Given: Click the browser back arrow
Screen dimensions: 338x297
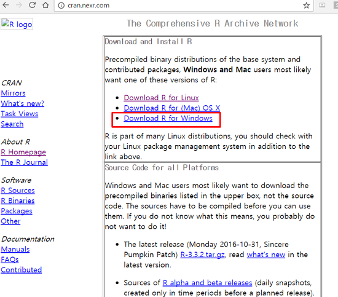Looking at the screenshot, I should tap(6, 5).
